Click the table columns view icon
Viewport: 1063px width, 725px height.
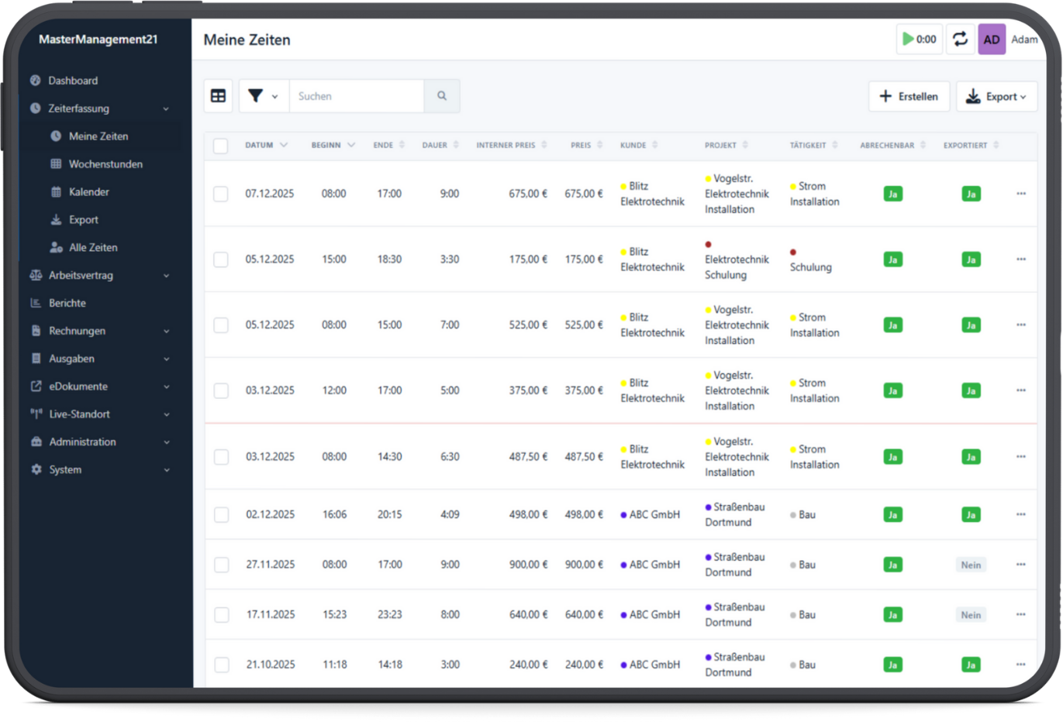pyautogui.click(x=219, y=96)
